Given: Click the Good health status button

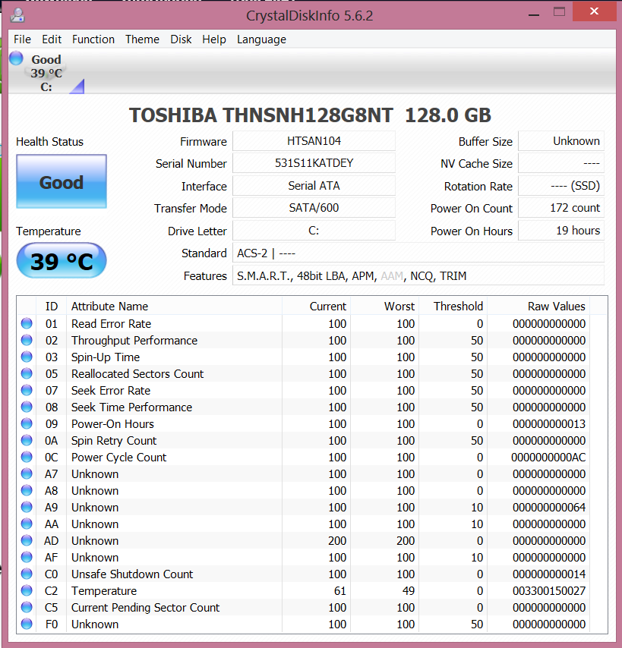Looking at the screenshot, I should pos(62,182).
